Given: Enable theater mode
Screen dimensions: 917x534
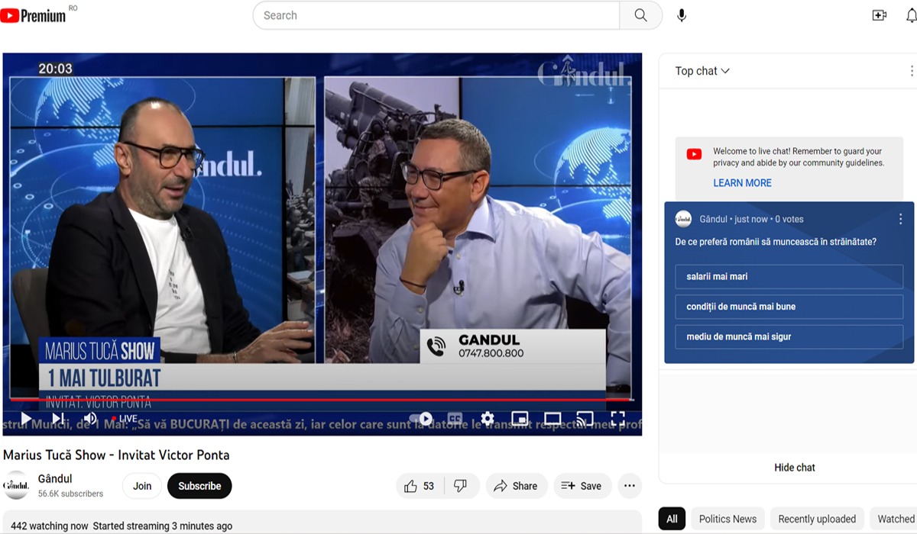Looking at the screenshot, I should click(552, 418).
